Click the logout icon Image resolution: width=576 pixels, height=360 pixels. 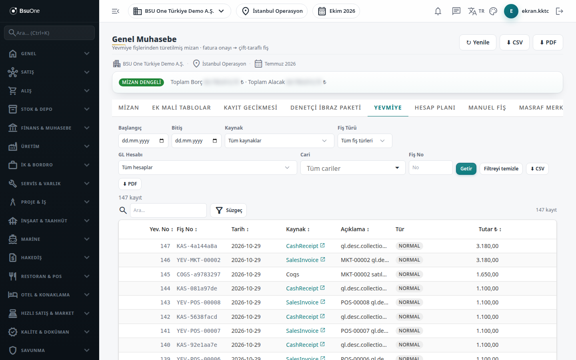coord(560,11)
